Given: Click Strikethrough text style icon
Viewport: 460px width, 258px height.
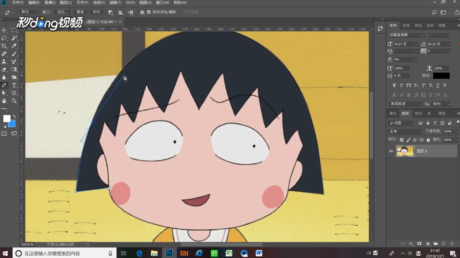Looking at the screenshot, I should pyautogui.click(x=445, y=85).
